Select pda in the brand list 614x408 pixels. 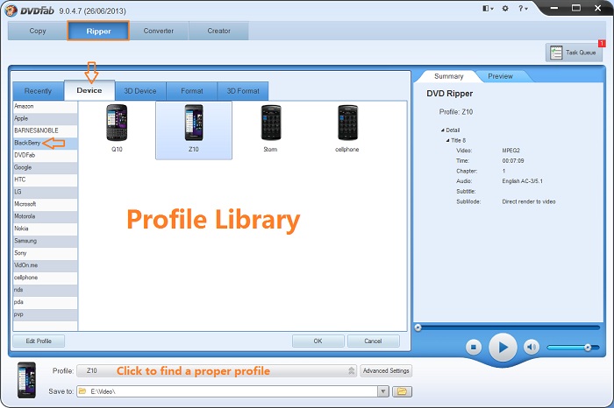[45, 302]
